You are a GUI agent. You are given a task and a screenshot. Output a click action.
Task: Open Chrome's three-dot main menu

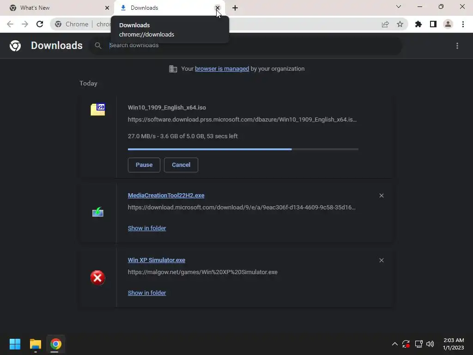point(463,24)
